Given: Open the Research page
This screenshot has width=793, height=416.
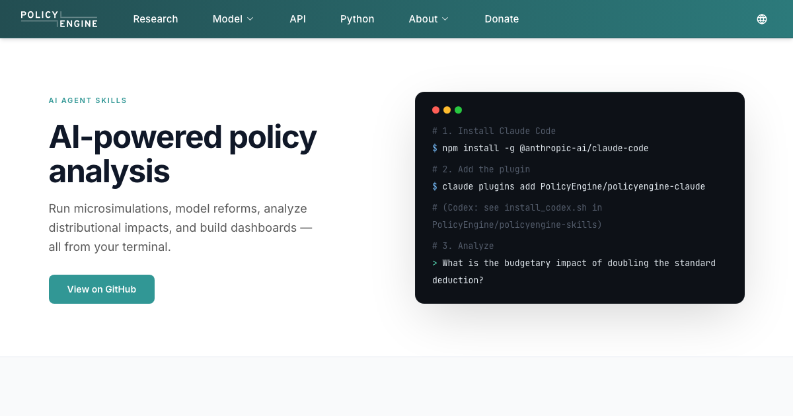Looking at the screenshot, I should (x=155, y=19).
